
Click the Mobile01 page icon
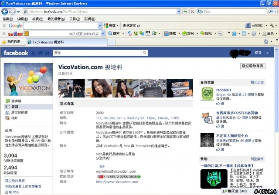pyautogui.click(x=207, y=94)
